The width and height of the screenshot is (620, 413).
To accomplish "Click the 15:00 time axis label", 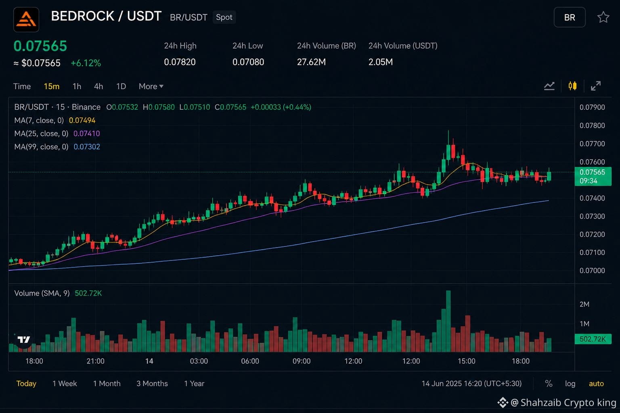I will [466, 361].
